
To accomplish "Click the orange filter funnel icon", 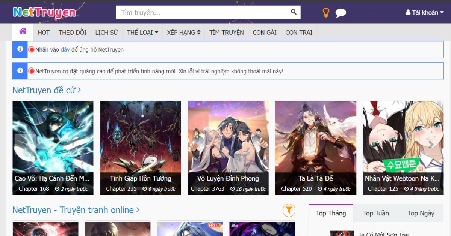I will click(x=289, y=210).
